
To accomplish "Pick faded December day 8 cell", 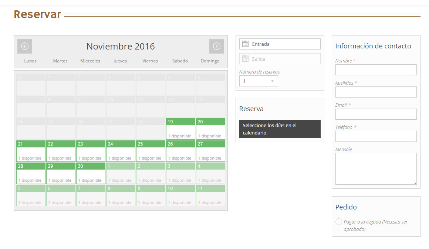I will click(x=121, y=195).
